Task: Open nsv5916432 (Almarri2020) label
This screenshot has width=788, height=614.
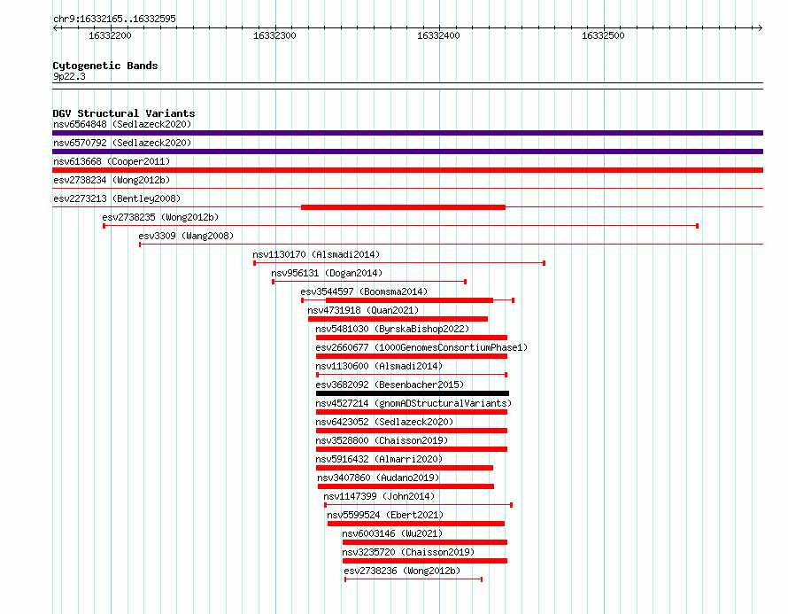Action: click(379, 459)
